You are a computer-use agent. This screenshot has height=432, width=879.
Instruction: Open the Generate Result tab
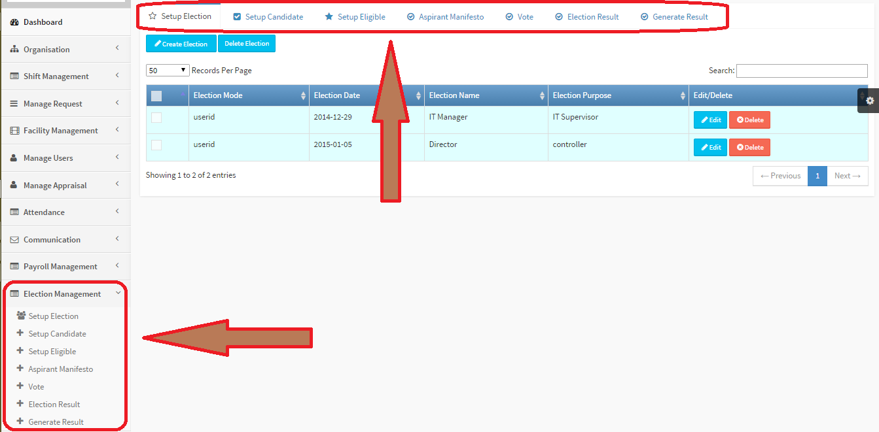[674, 17]
